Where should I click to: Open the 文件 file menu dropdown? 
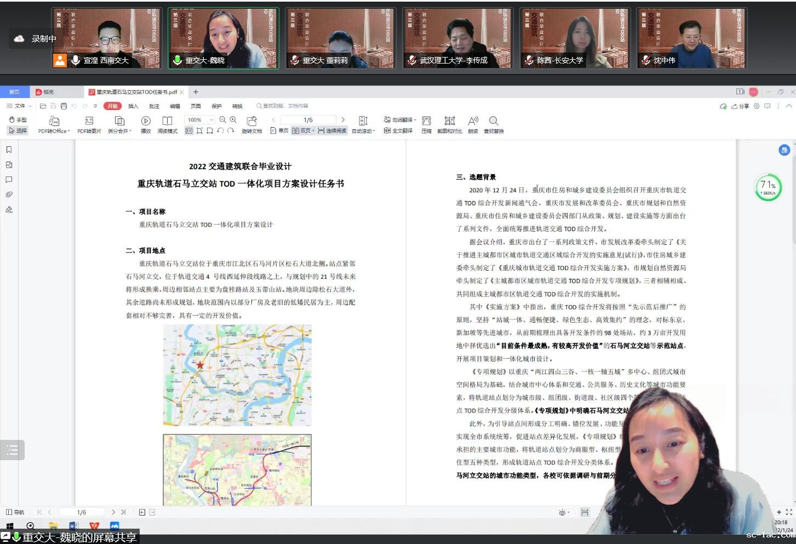point(20,106)
